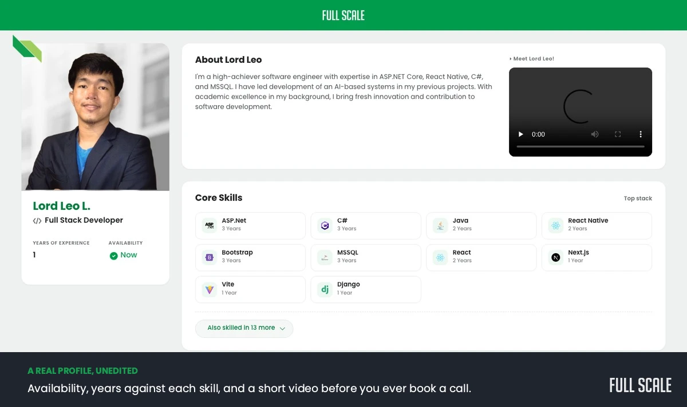Click the Next.js skill icon
687x407 pixels.
[555, 258]
